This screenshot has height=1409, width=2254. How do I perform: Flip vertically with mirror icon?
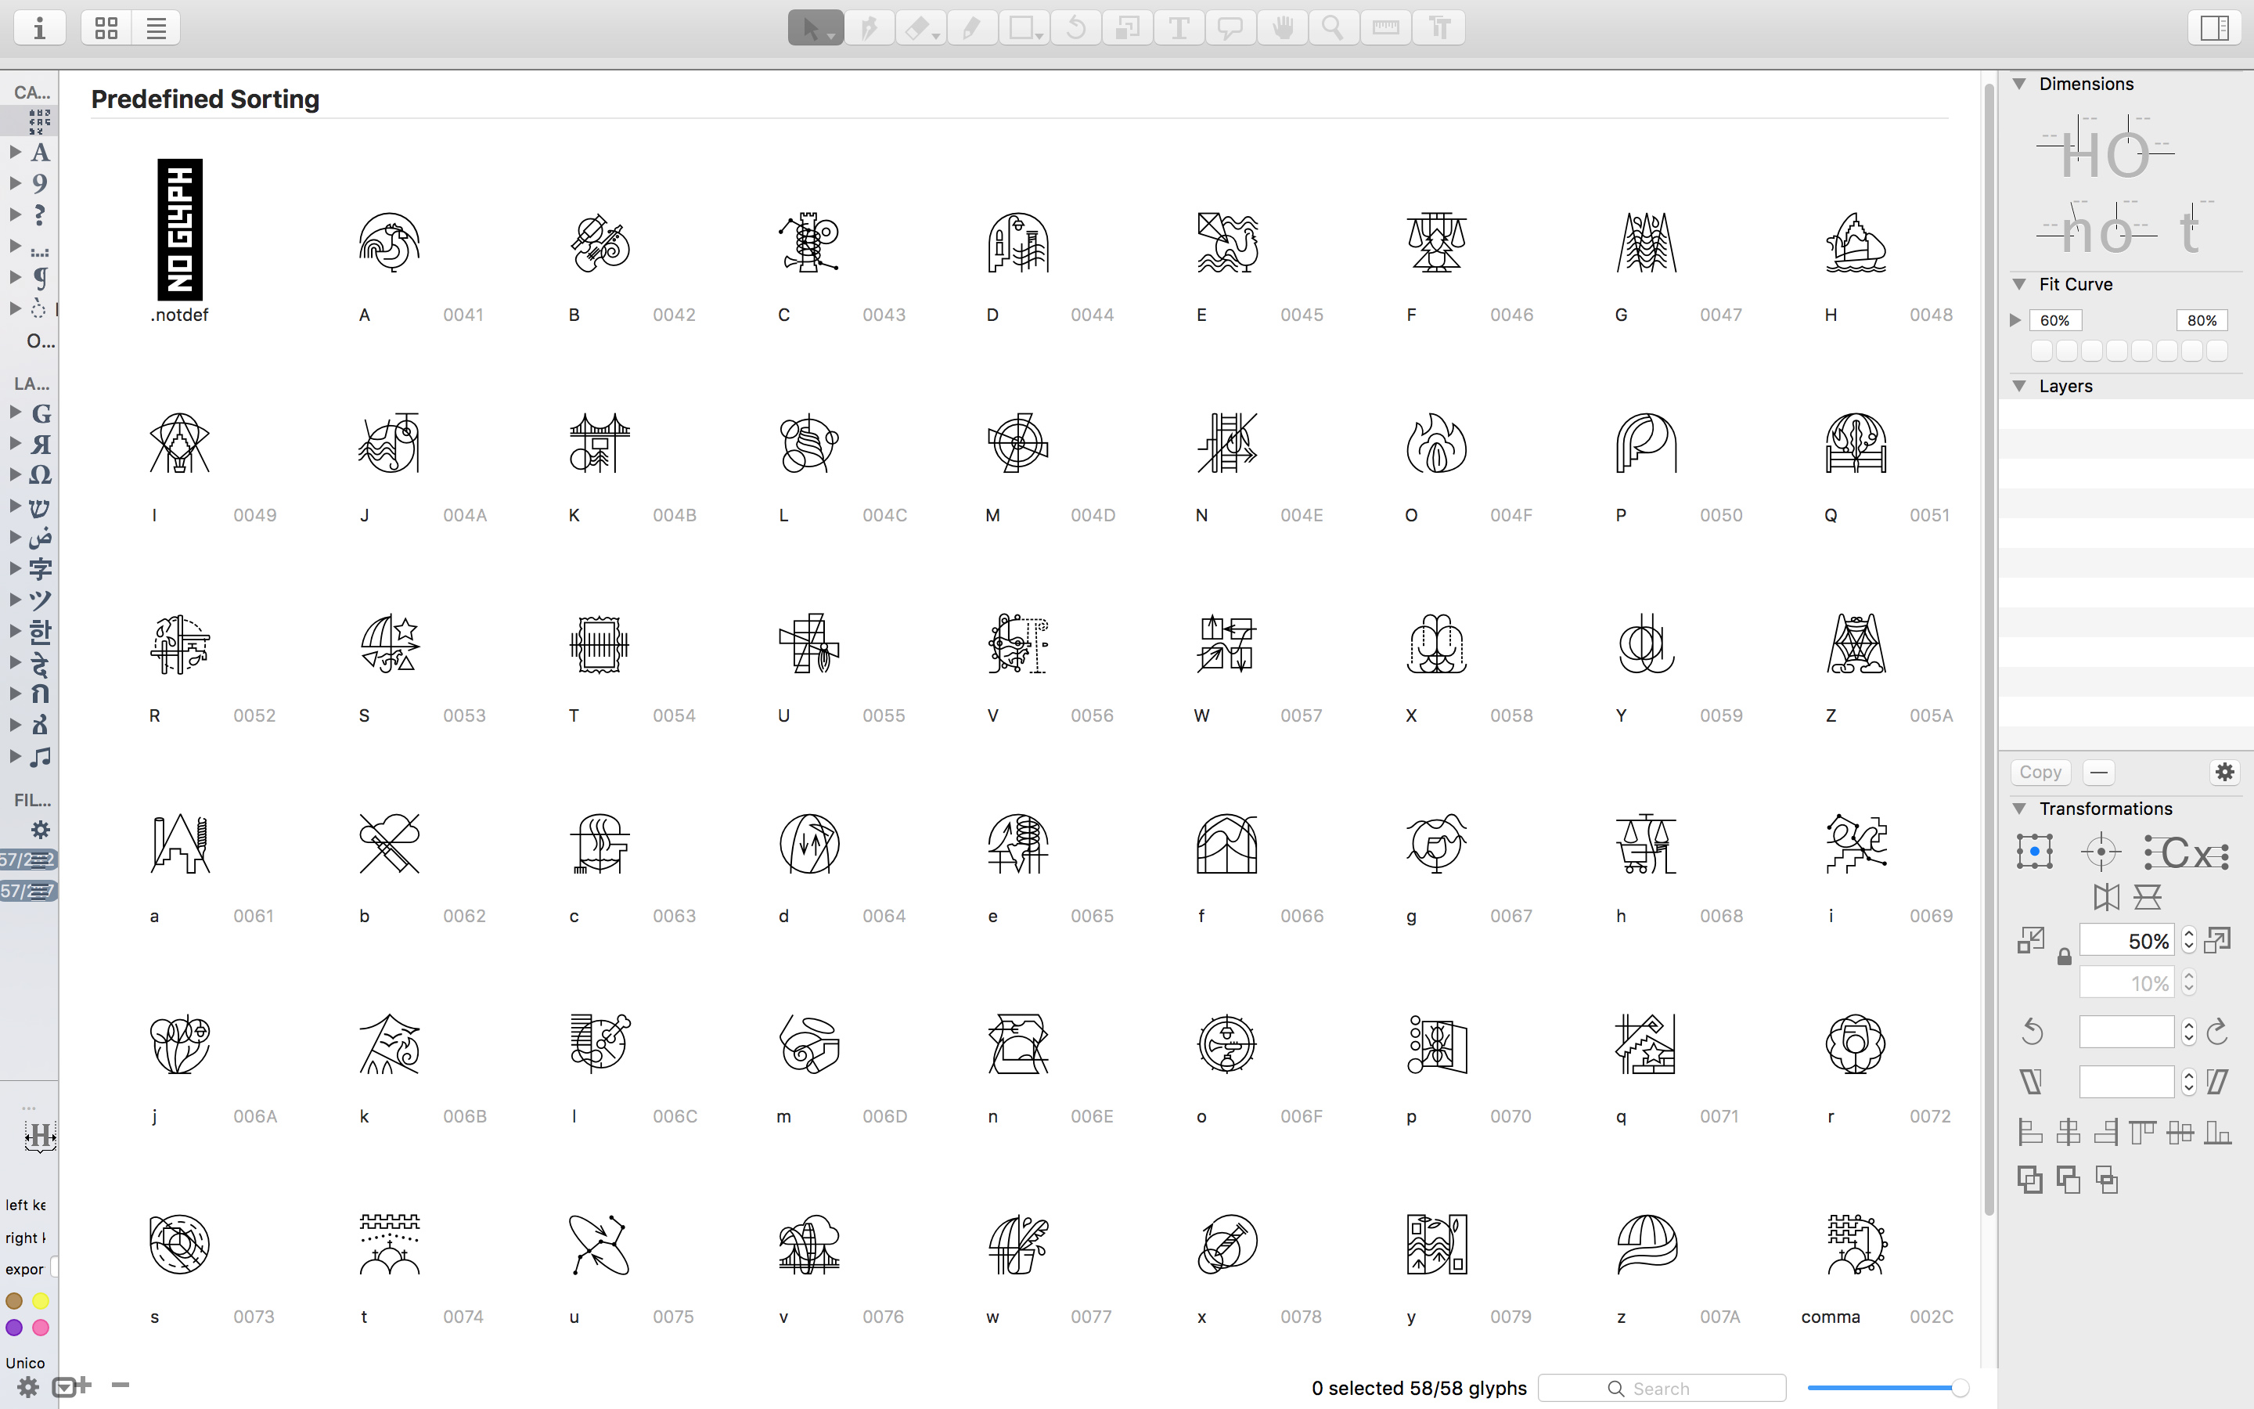2147,897
